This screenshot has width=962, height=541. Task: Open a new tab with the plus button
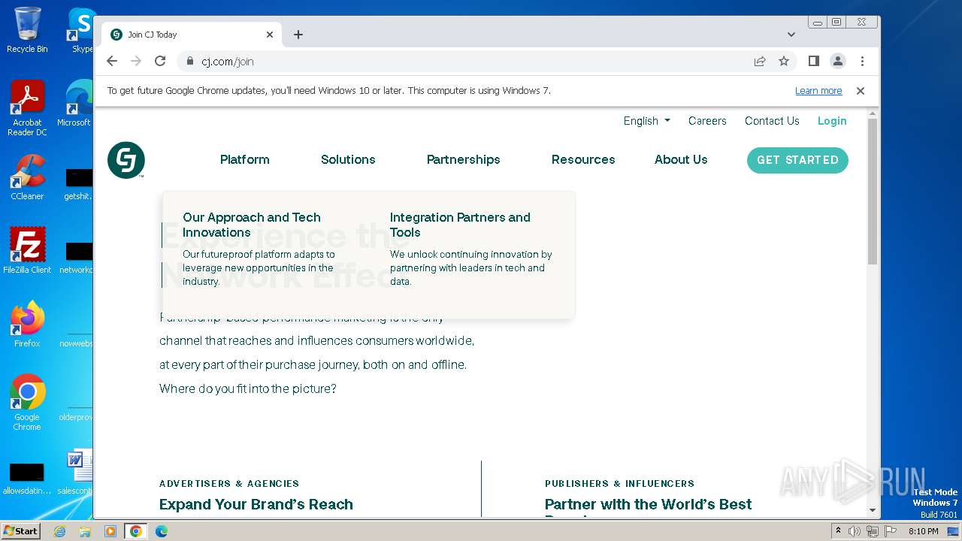click(298, 35)
